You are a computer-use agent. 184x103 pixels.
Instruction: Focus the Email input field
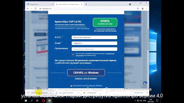(94, 43)
